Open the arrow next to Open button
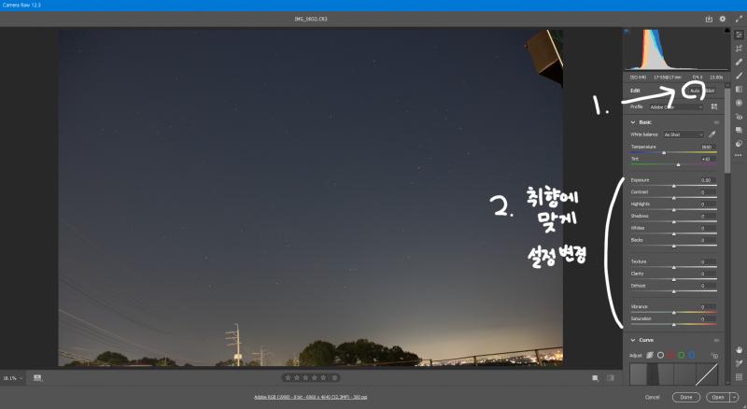This screenshot has height=409, width=747. (734, 397)
